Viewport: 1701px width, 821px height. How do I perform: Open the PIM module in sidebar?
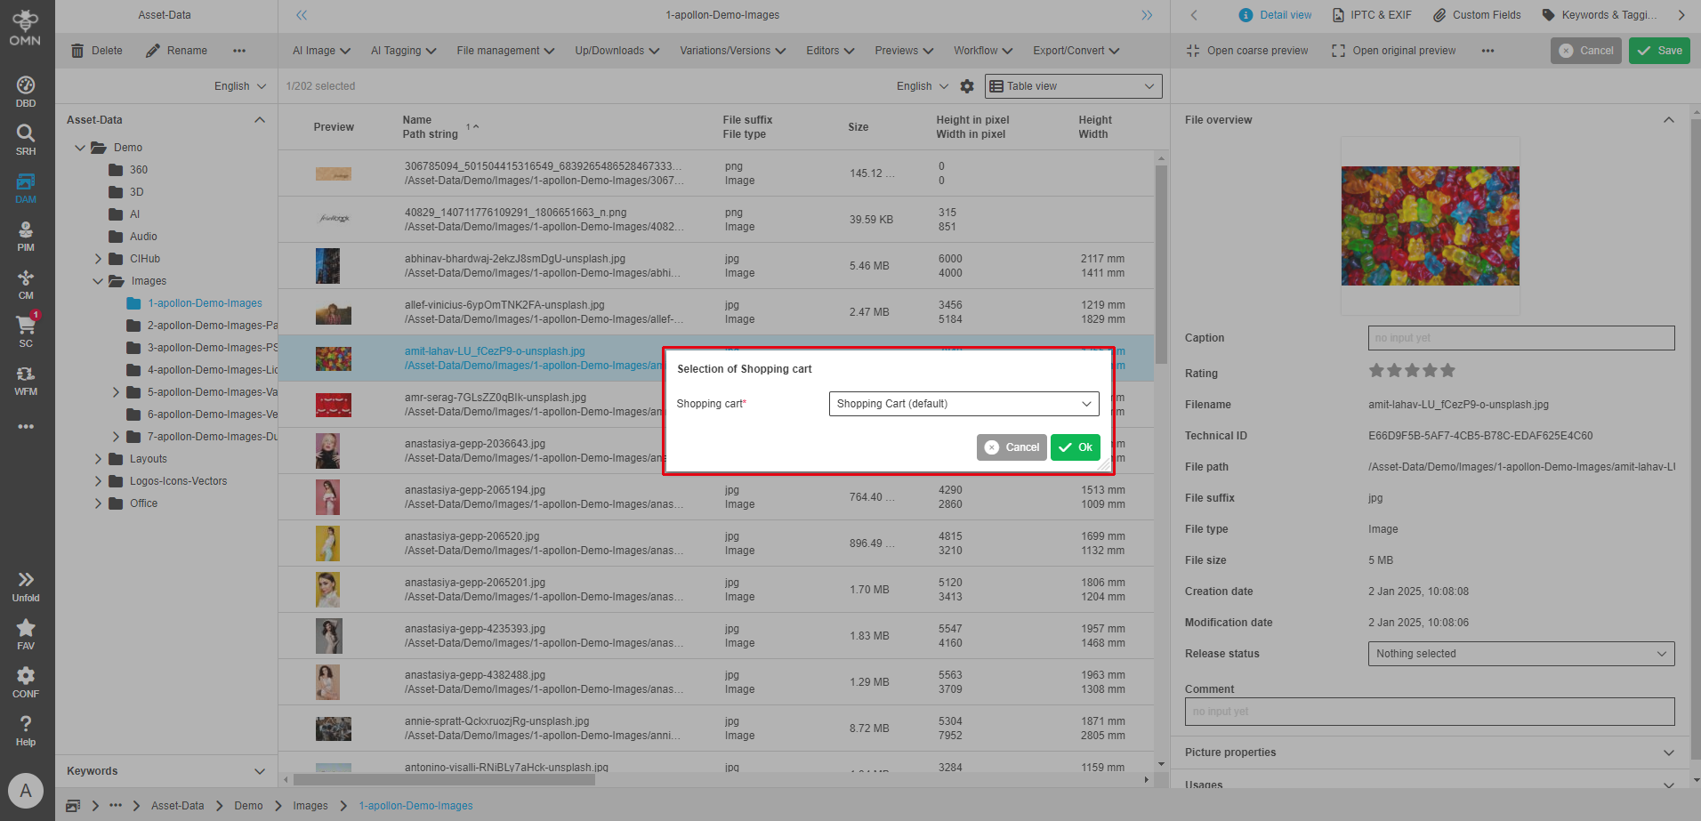pyautogui.click(x=26, y=236)
